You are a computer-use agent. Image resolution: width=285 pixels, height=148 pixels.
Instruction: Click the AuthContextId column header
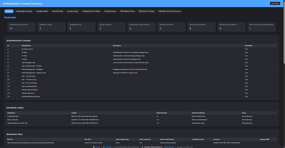point(162,113)
